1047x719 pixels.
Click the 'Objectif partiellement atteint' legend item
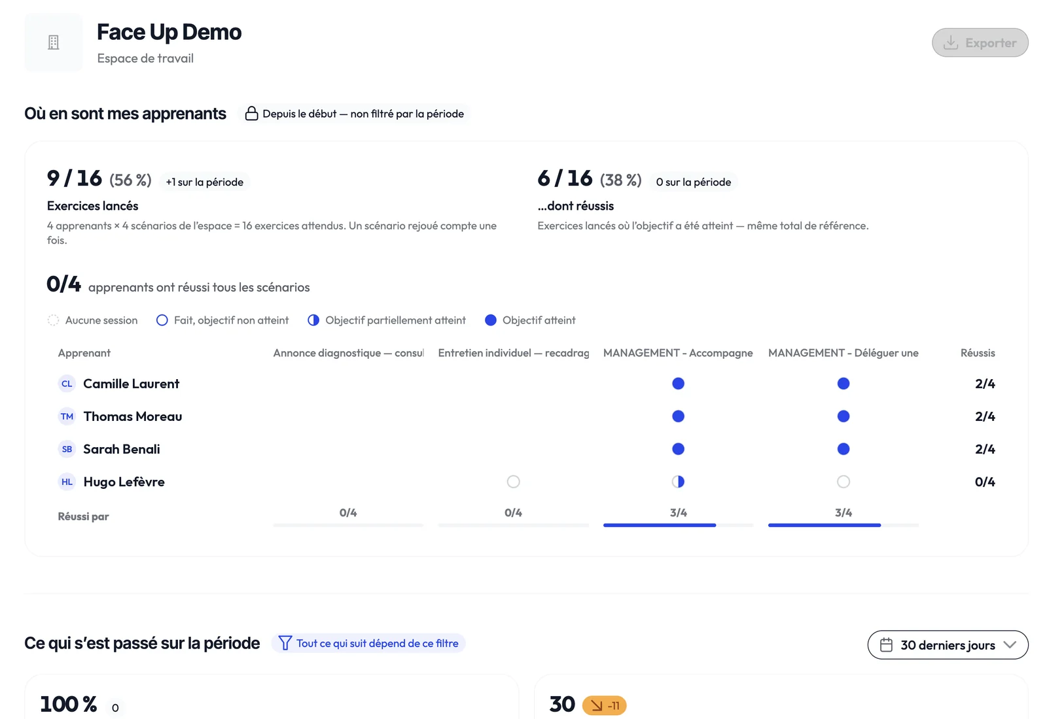(x=387, y=320)
